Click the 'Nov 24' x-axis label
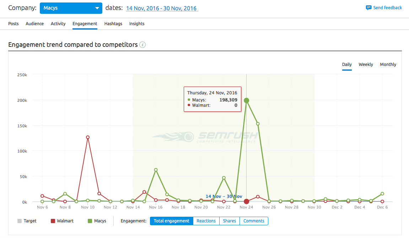The image size is (409, 238). coord(246,207)
